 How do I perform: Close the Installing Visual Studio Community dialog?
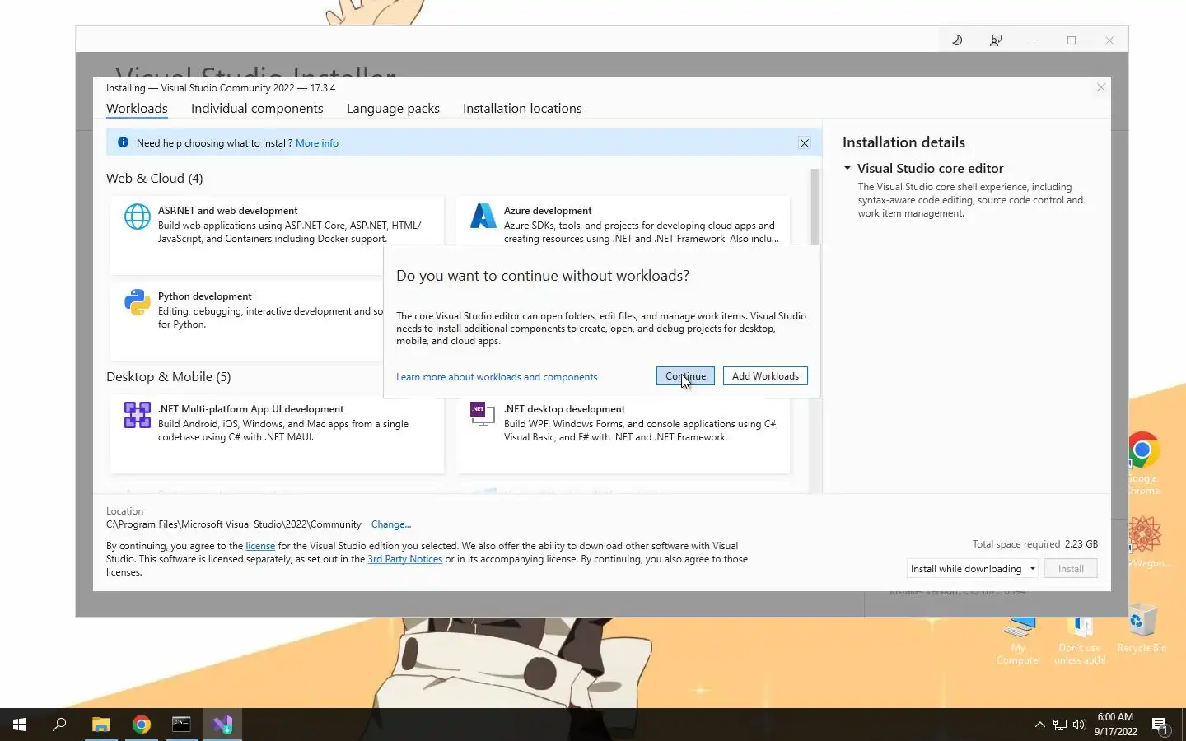click(1101, 87)
